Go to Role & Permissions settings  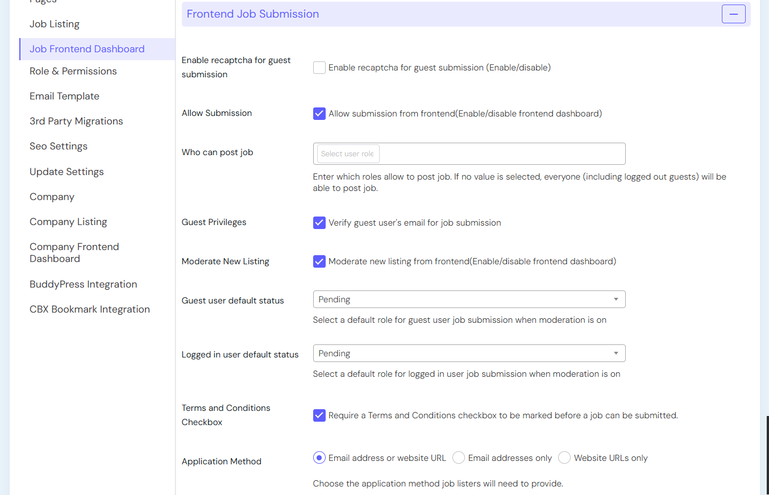click(x=73, y=71)
